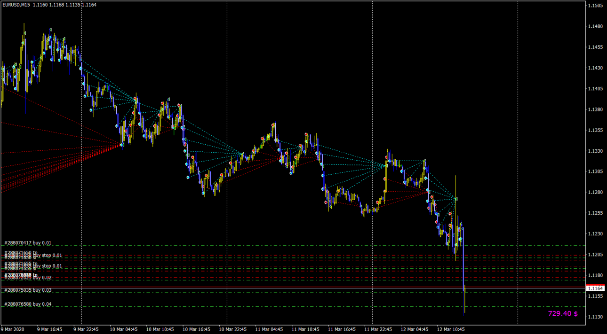Click the 1.1330 price scale label

pyautogui.click(x=595, y=151)
